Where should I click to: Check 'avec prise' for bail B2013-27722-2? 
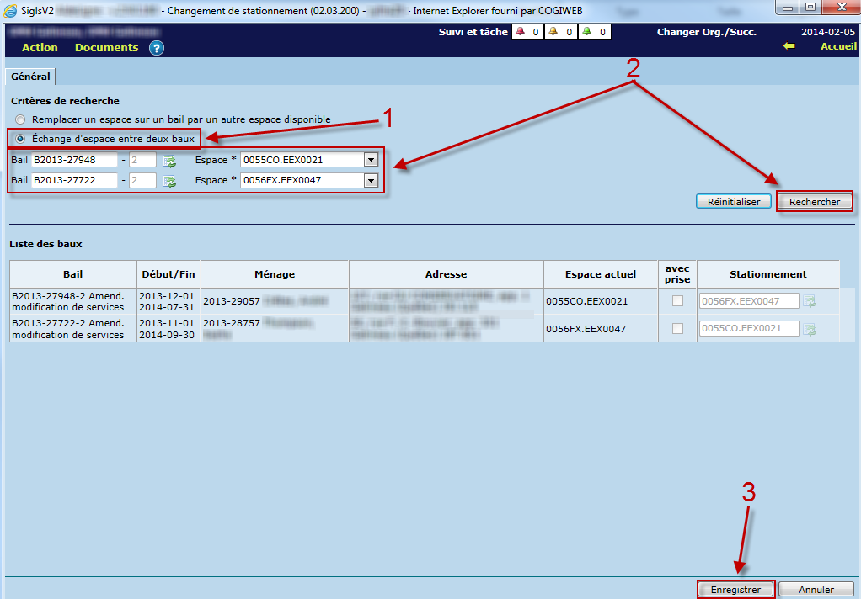[x=677, y=328]
